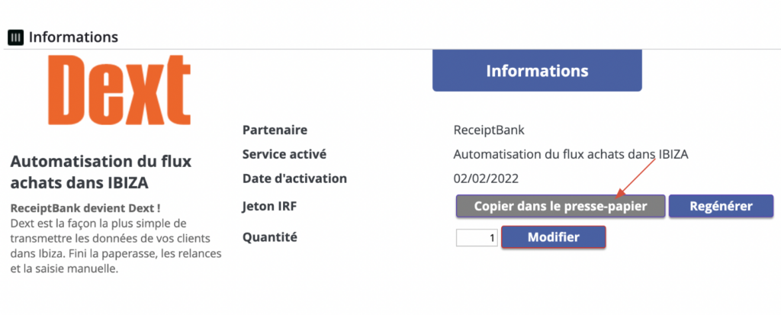Click into the Quantité input field
Image resolution: width=781 pixels, height=315 pixels.
point(477,238)
